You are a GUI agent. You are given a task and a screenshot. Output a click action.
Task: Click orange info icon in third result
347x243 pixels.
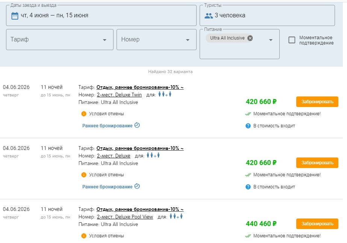click(x=83, y=236)
